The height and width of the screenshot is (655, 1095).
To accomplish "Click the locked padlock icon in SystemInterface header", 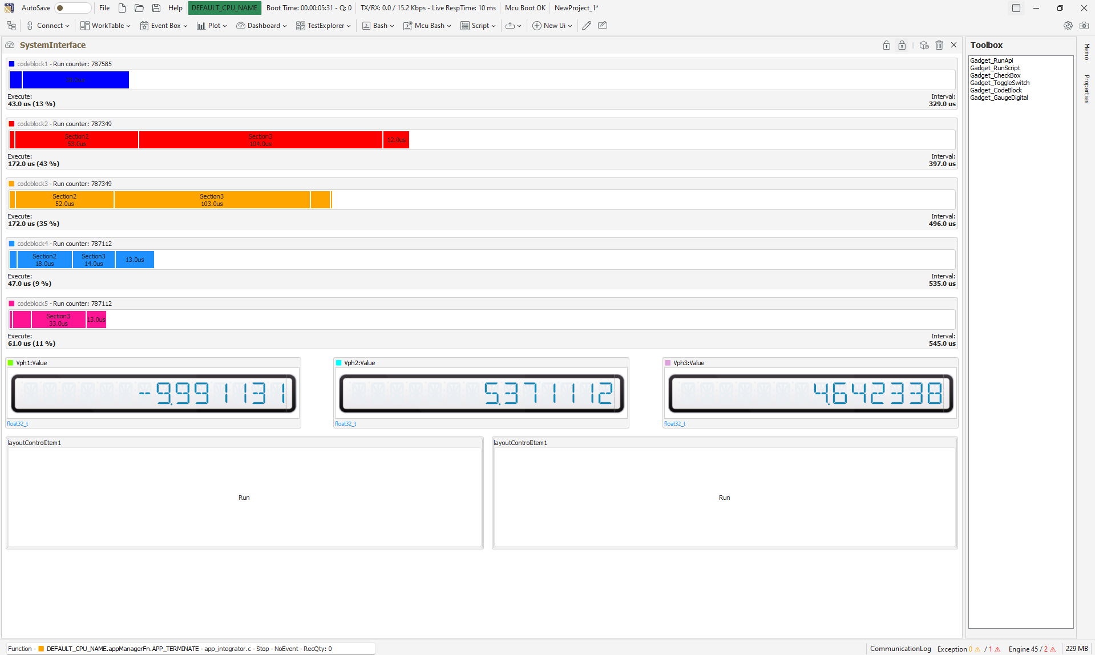I will pos(902,45).
